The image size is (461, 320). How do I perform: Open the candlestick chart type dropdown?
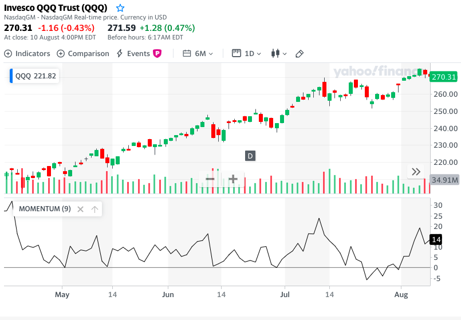(x=279, y=53)
